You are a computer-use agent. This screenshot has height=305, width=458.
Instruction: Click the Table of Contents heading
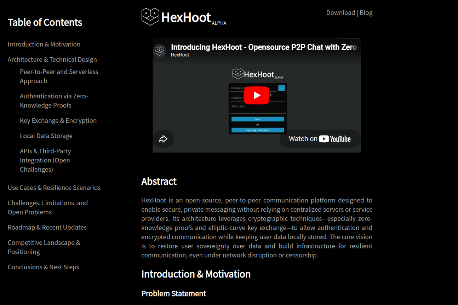pyautogui.click(x=45, y=23)
